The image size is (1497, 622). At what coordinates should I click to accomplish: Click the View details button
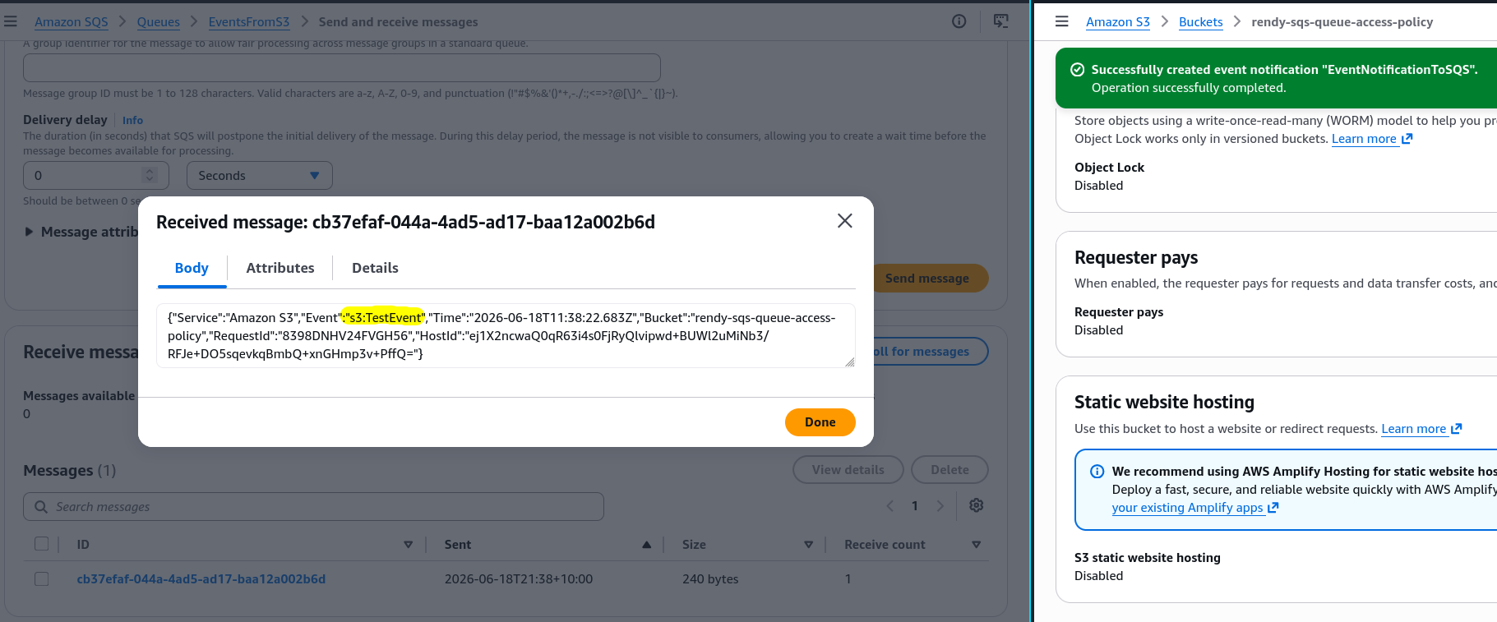coord(848,470)
